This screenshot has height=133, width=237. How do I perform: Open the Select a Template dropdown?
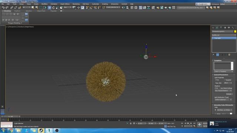pyautogui.click(x=224, y=71)
